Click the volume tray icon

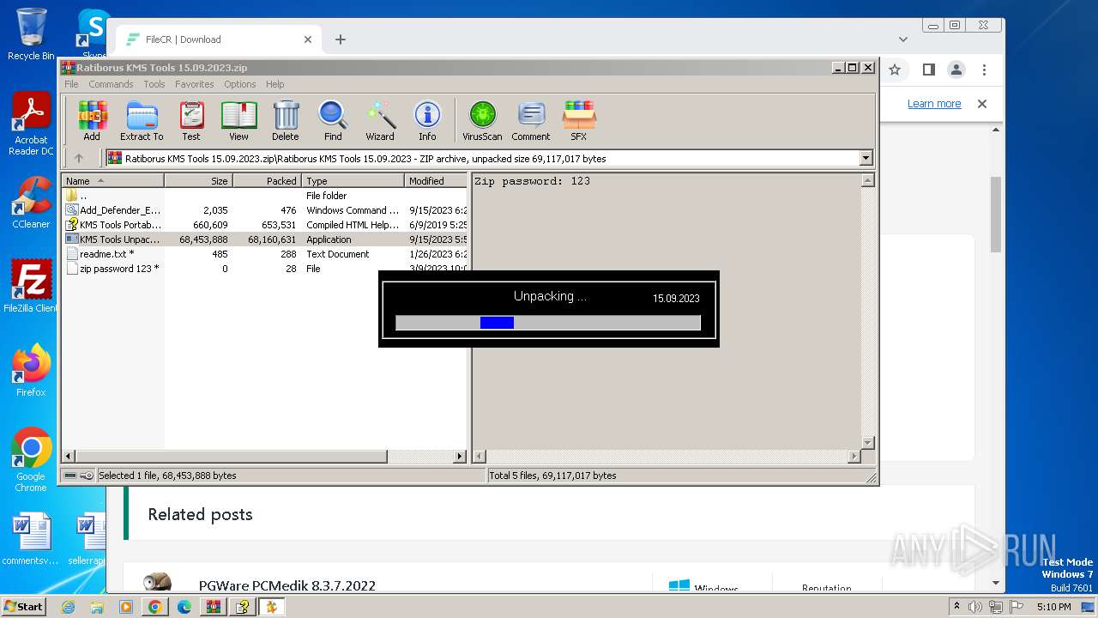coord(976,607)
